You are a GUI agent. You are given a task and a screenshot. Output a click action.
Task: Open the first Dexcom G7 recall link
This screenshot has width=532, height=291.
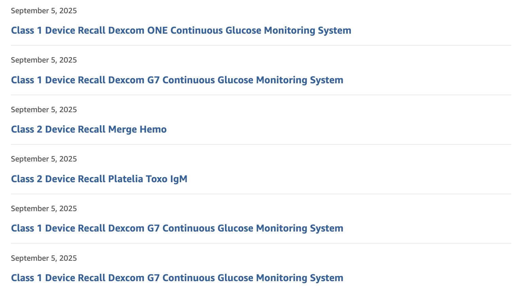(x=177, y=80)
